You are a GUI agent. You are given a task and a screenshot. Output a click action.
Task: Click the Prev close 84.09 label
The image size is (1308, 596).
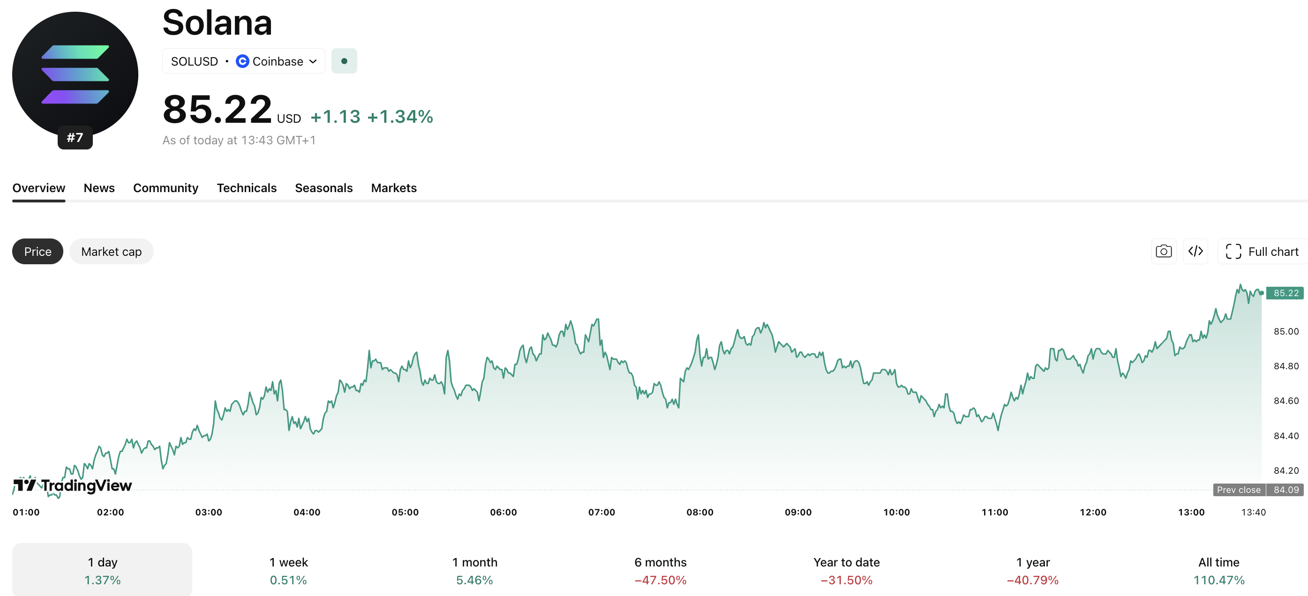point(1258,489)
